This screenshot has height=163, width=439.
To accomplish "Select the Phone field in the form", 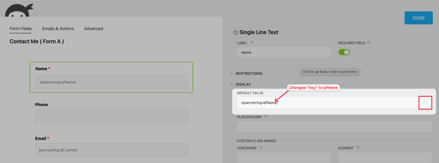I will (111, 116).
